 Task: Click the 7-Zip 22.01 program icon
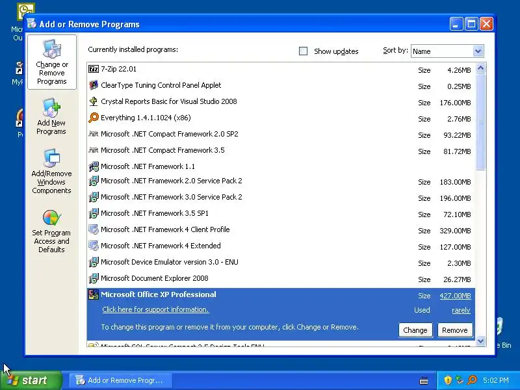[94, 69]
